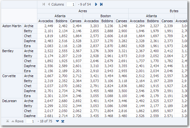Go to previous columns page

[x=49, y=4]
